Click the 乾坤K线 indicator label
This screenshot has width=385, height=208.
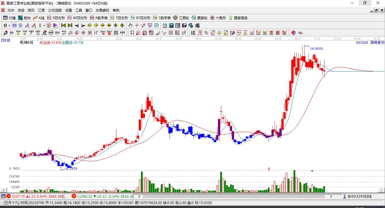click(27, 43)
